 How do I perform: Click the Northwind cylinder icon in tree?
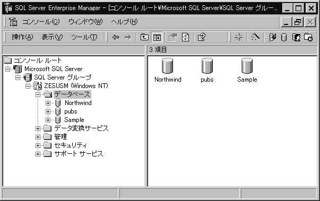58,103
